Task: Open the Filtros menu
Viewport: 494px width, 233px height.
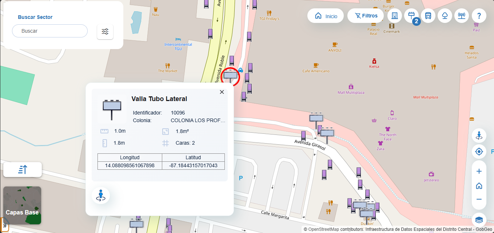Action: pos(366,16)
